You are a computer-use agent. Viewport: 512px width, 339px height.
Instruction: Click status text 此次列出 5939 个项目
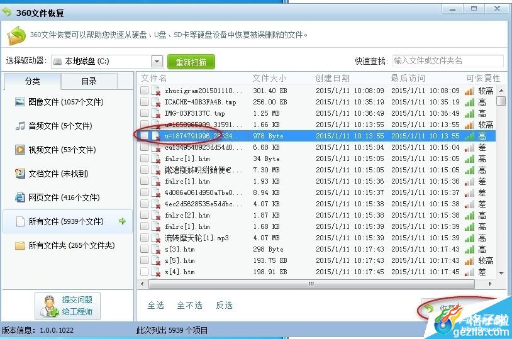click(172, 330)
